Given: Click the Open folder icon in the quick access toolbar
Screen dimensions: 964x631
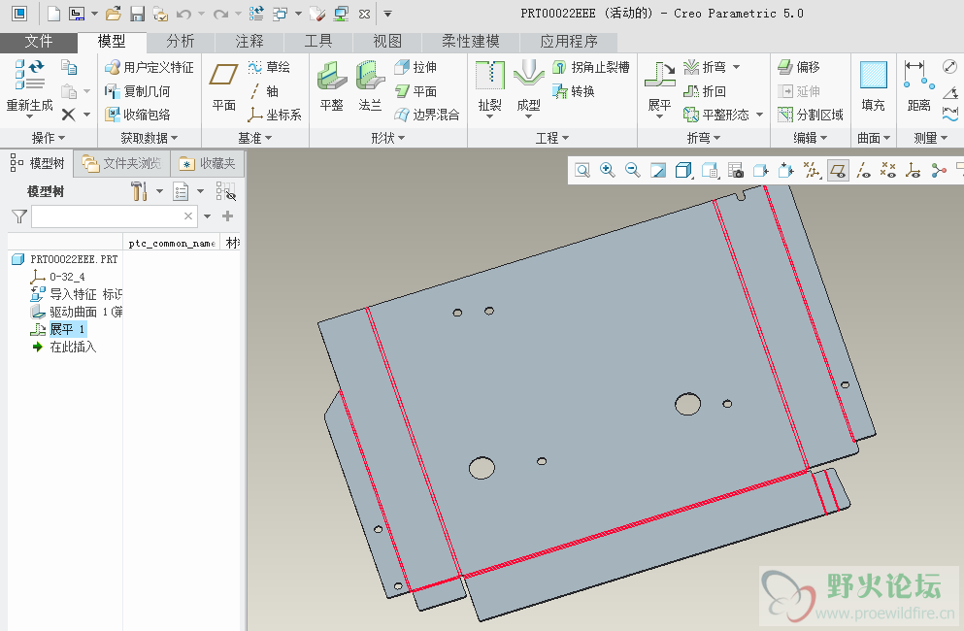Looking at the screenshot, I should 113,13.
